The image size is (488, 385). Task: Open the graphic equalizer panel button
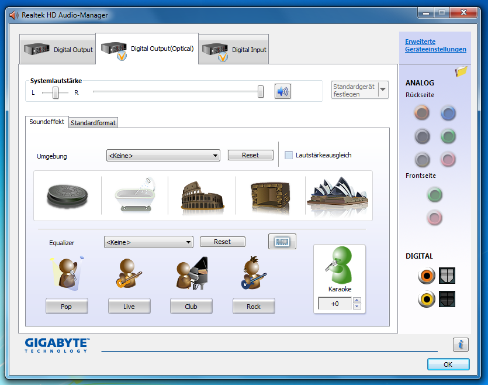pos(282,242)
